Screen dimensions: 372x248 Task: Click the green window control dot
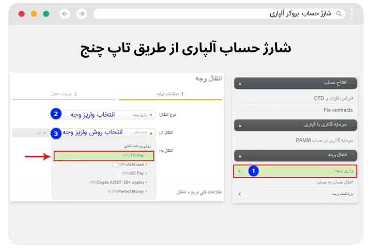pyautogui.click(x=46, y=14)
